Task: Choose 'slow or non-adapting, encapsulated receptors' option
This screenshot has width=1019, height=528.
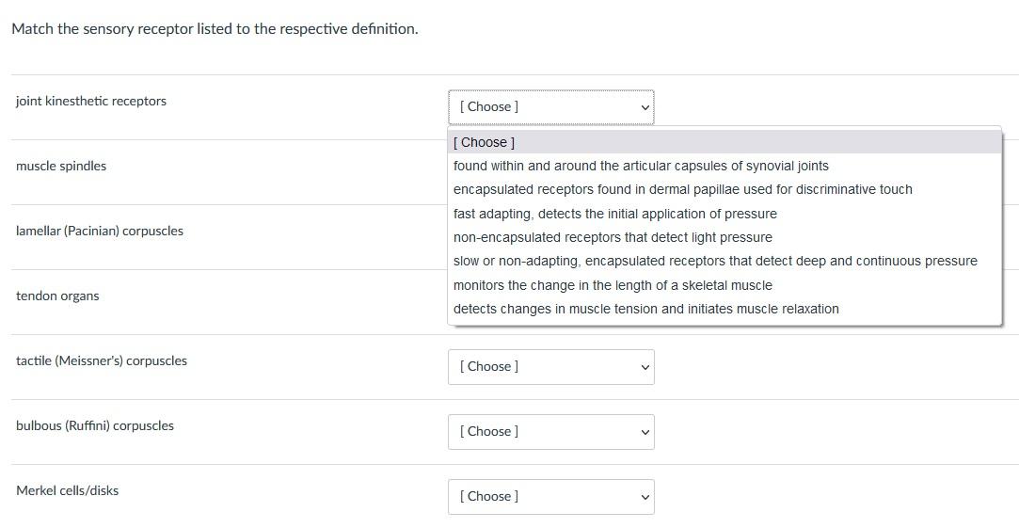Action: point(715,261)
